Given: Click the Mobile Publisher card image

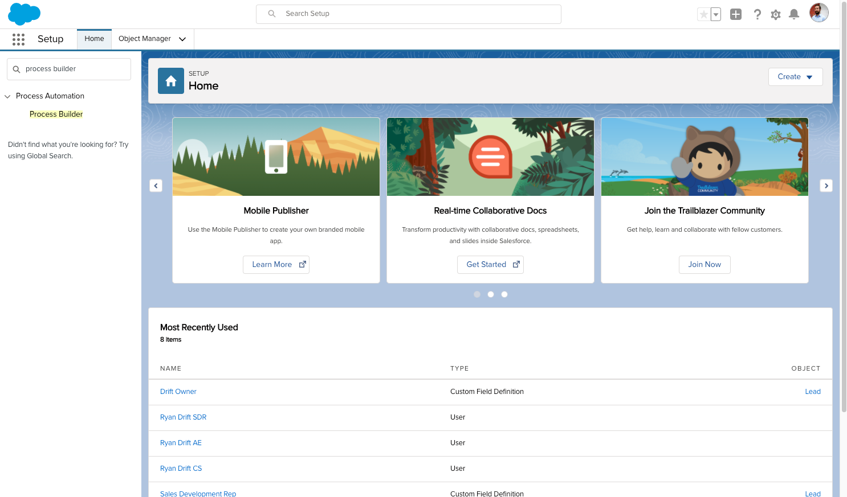Looking at the screenshot, I should click(276, 157).
